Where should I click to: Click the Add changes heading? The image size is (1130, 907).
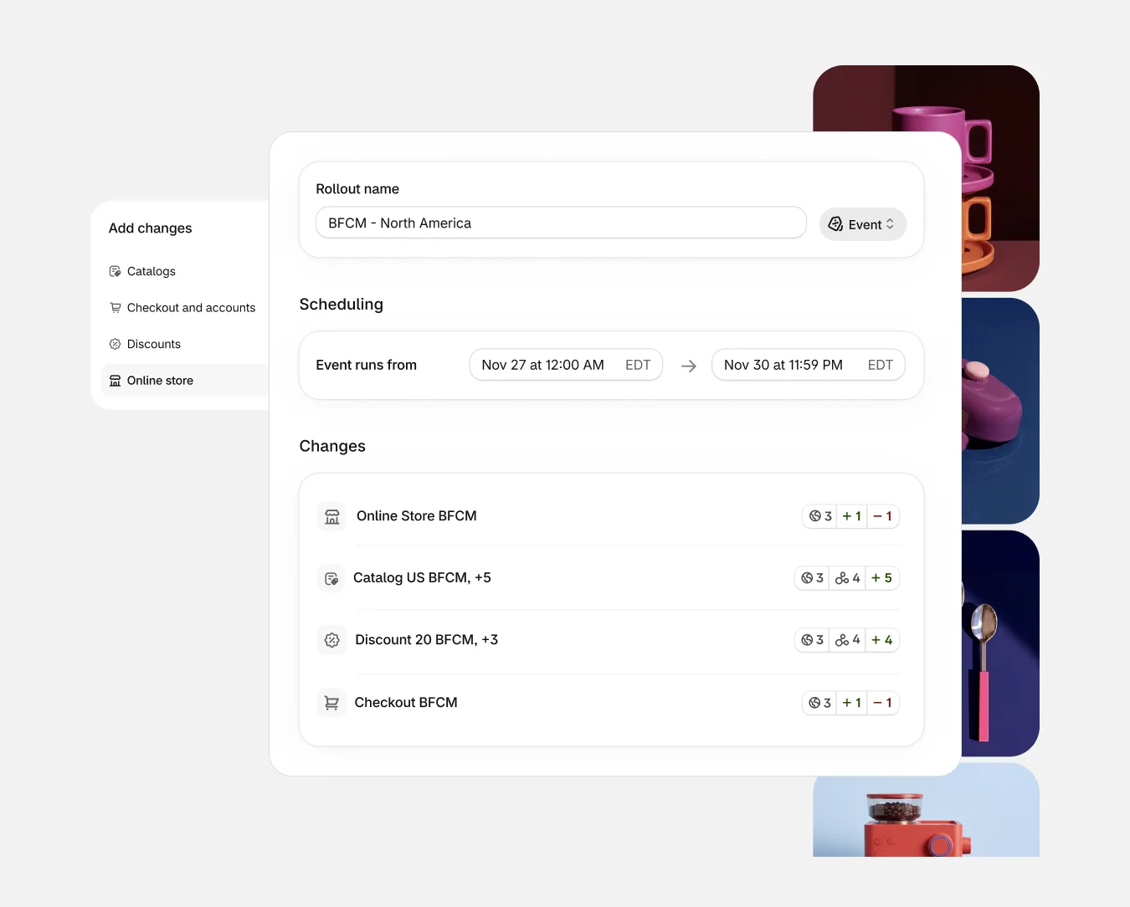(150, 228)
